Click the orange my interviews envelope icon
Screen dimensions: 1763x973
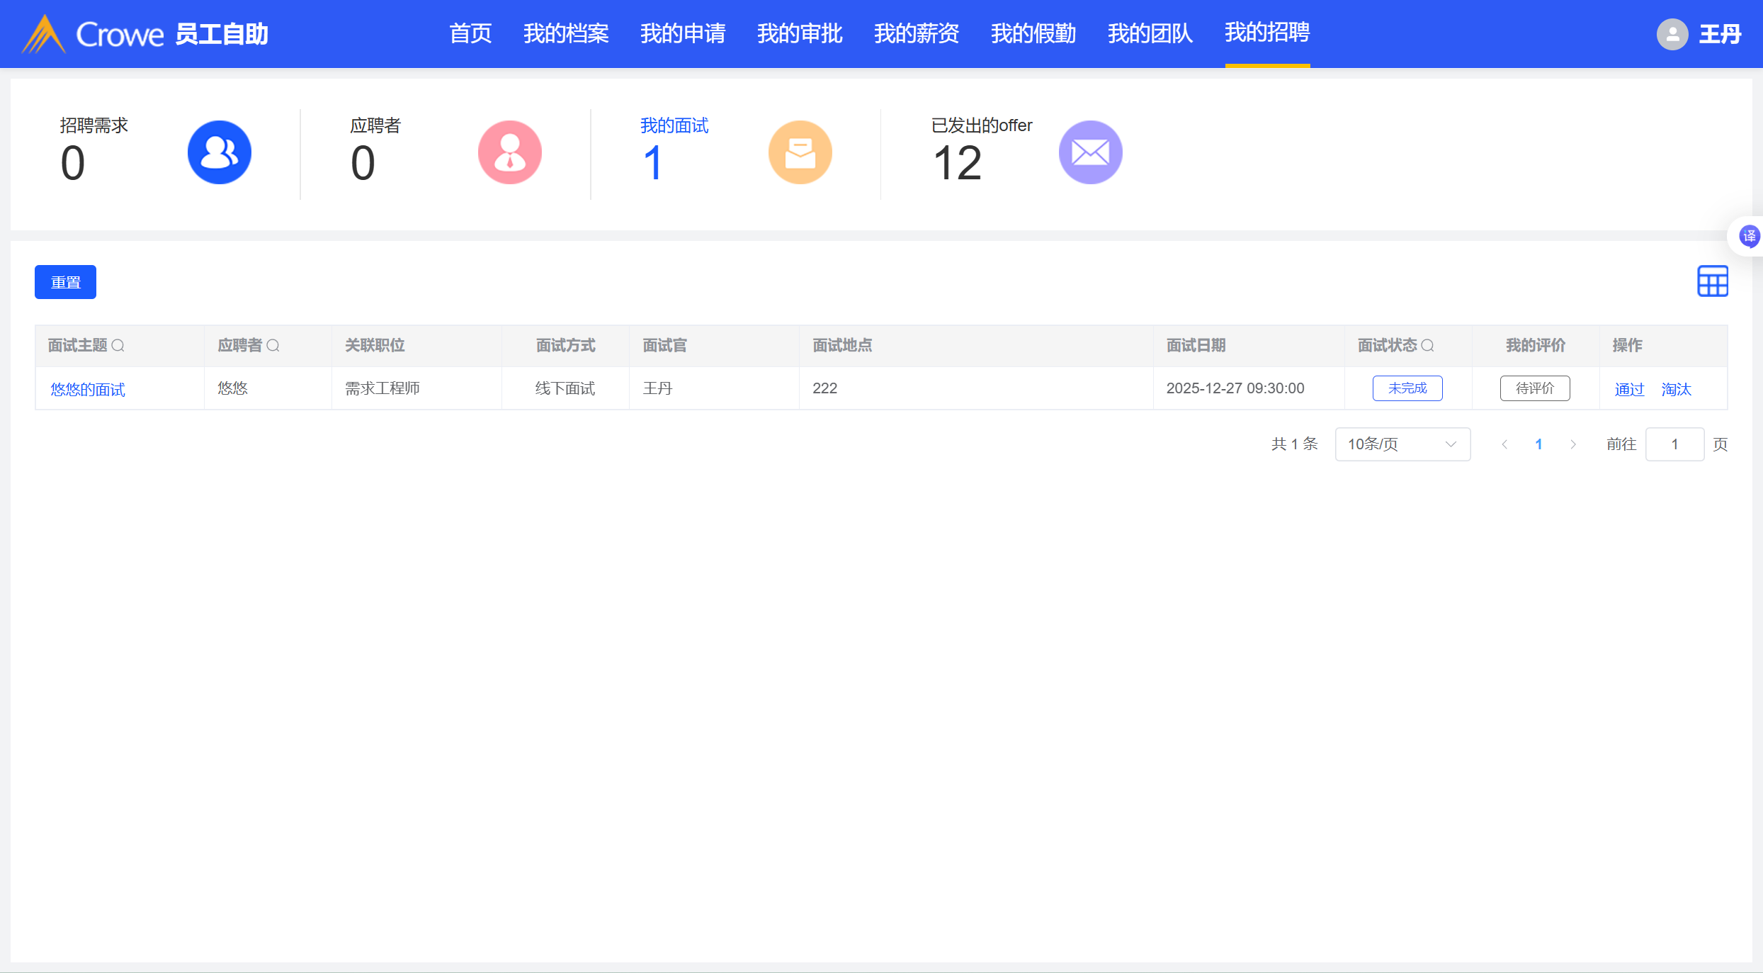[x=800, y=152]
